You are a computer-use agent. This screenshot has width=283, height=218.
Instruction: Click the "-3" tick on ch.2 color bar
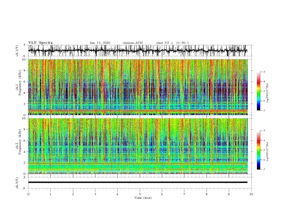[x=263, y=131]
